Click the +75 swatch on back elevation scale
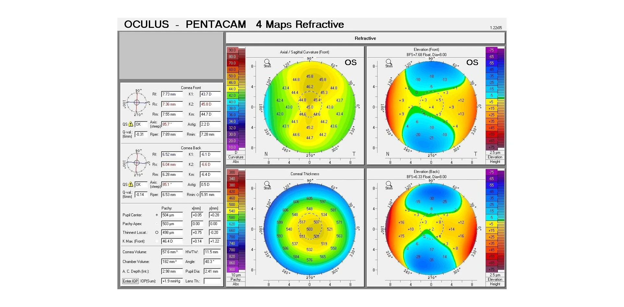 [x=491, y=269]
